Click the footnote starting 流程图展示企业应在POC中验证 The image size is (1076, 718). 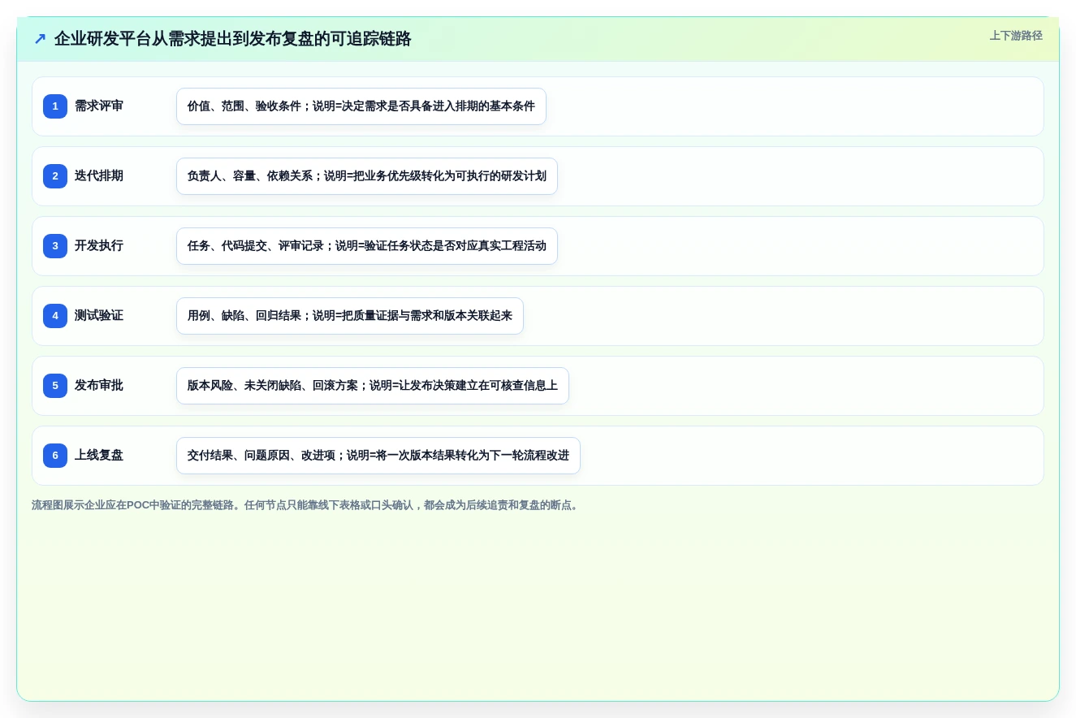click(x=306, y=505)
